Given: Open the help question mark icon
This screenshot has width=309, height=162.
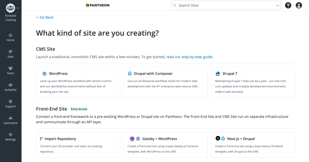Looking at the screenshot, I should (x=288, y=5).
